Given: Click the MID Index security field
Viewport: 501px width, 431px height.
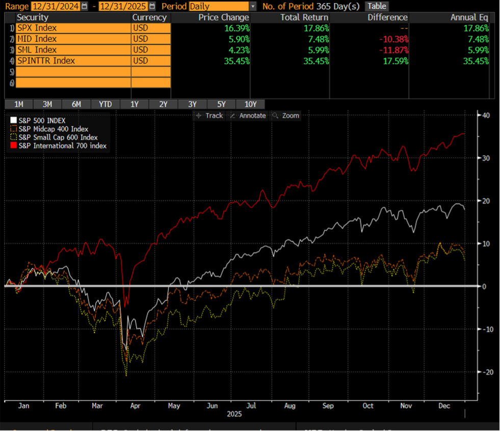Looking at the screenshot, I should pos(73,39).
